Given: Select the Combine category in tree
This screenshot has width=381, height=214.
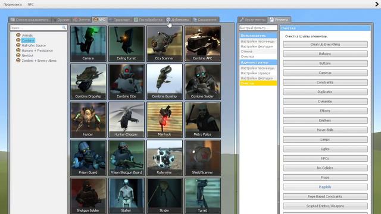Looking at the screenshot, I should [28, 40].
